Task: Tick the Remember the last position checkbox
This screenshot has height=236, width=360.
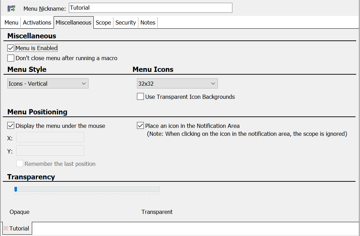Action: (20, 164)
